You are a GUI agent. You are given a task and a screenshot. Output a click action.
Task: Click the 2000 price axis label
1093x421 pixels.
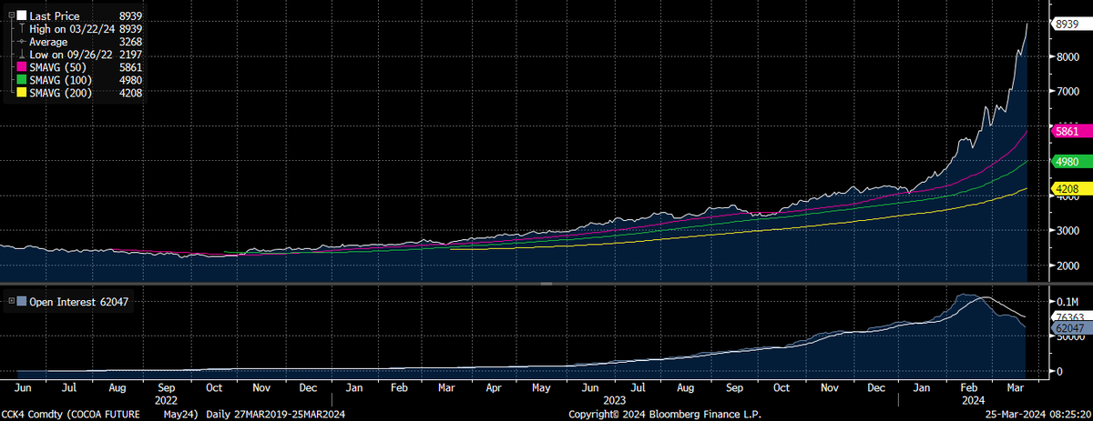pyautogui.click(x=1067, y=266)
